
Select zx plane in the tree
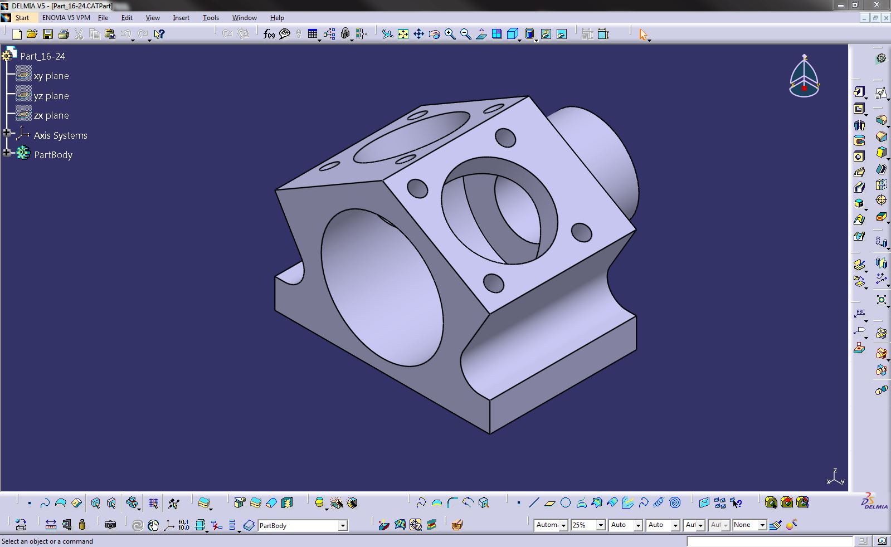pyautogui.click(x=51, y=115)
